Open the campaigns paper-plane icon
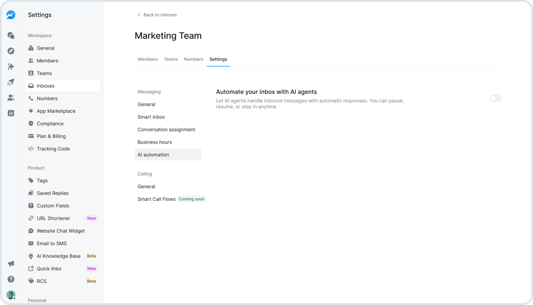 pos(11,82)
